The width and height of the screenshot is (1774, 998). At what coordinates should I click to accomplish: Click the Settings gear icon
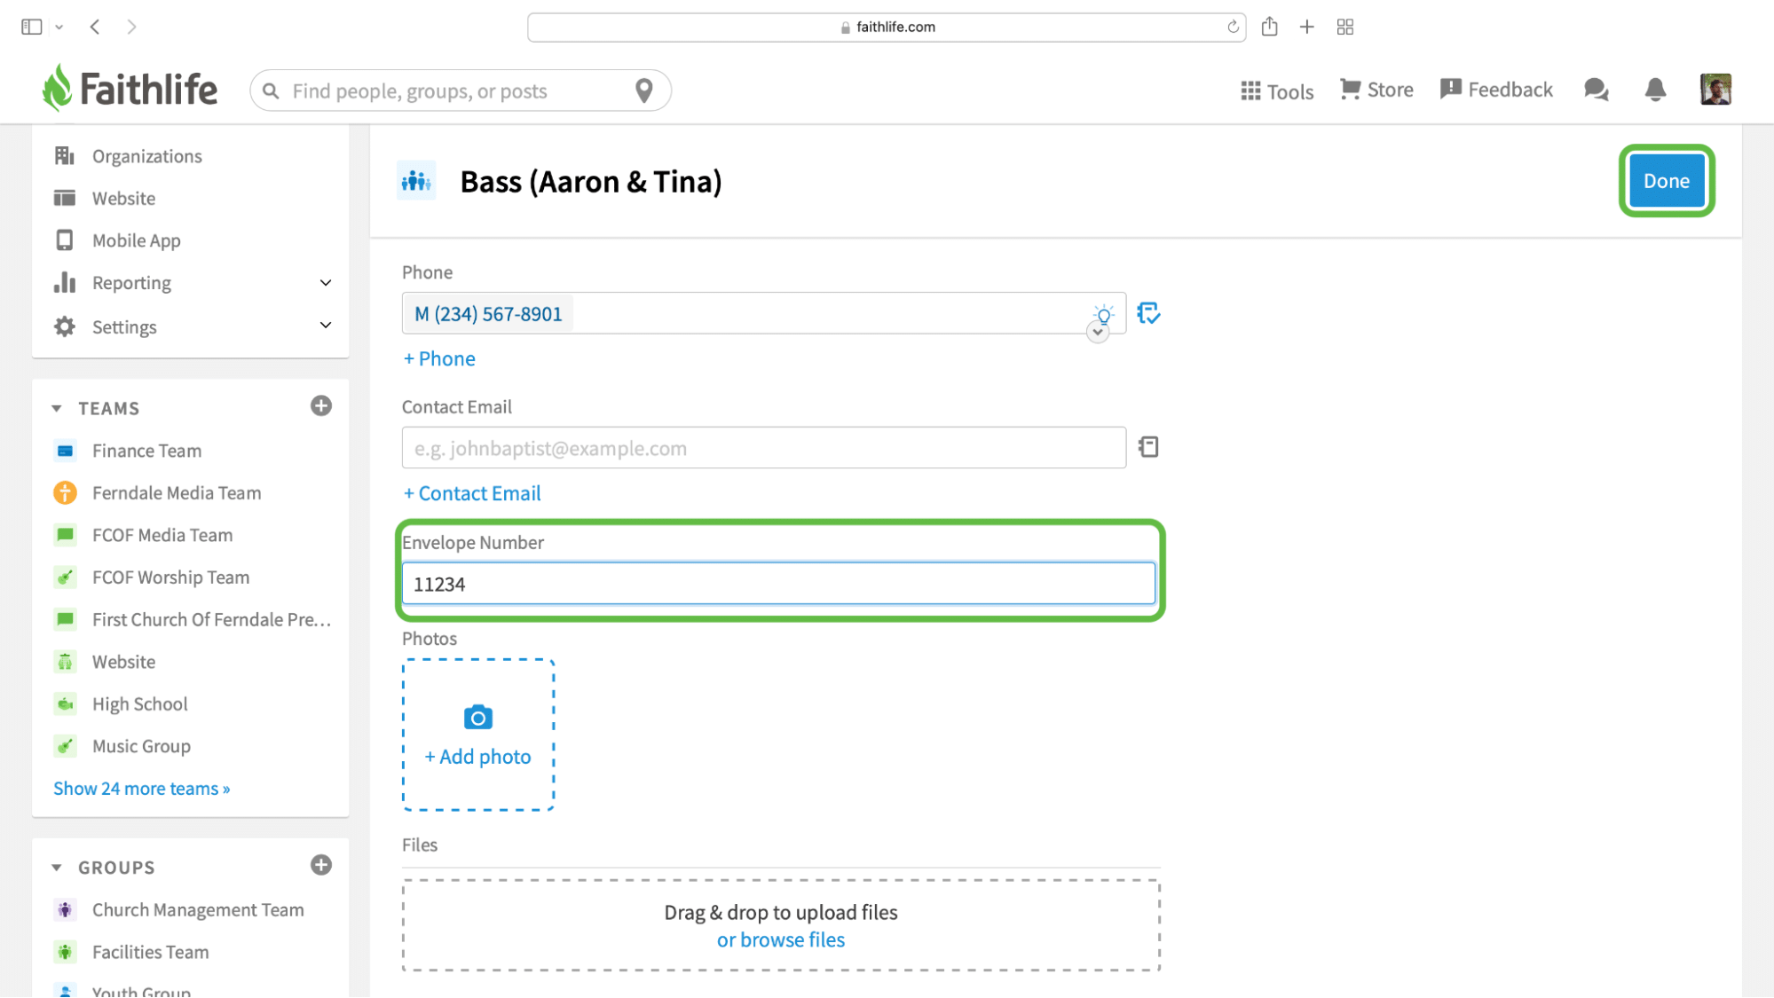65,326
